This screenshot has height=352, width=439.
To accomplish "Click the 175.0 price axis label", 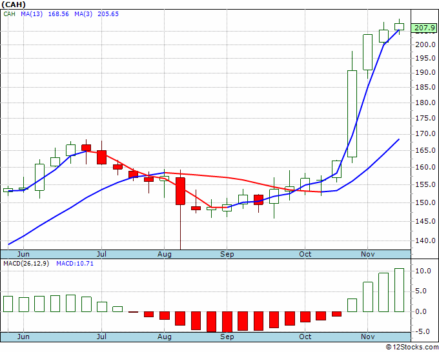I will tap(425, 118).
